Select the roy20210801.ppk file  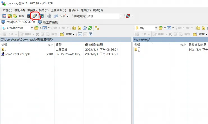click(x=17, y=54)
